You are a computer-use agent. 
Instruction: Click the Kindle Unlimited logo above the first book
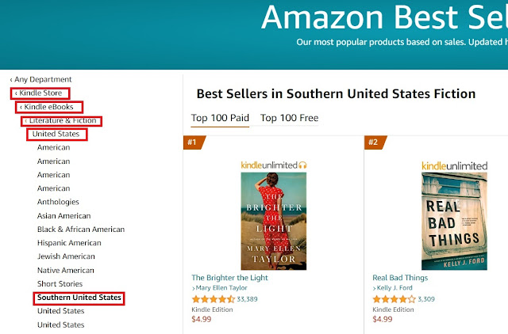(274, 164)
